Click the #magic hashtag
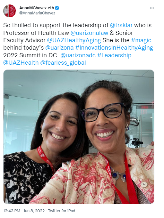This screenshot has width=164, height=218. click(141, 40)
